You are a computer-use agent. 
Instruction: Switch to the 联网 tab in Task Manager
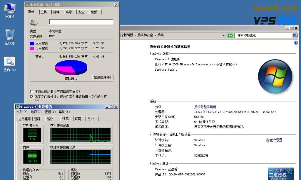[78, 119]
